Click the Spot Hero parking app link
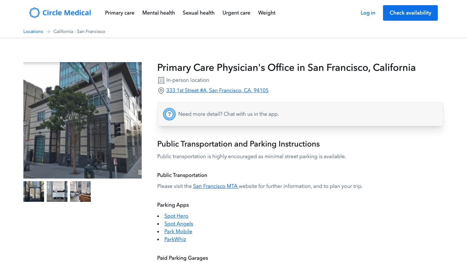Image resolution: width=467 pixels, height=262 pixels. 176,216
